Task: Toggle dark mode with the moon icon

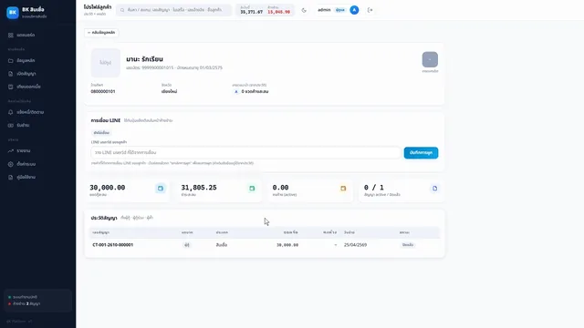Action: (x=304, y=10)
